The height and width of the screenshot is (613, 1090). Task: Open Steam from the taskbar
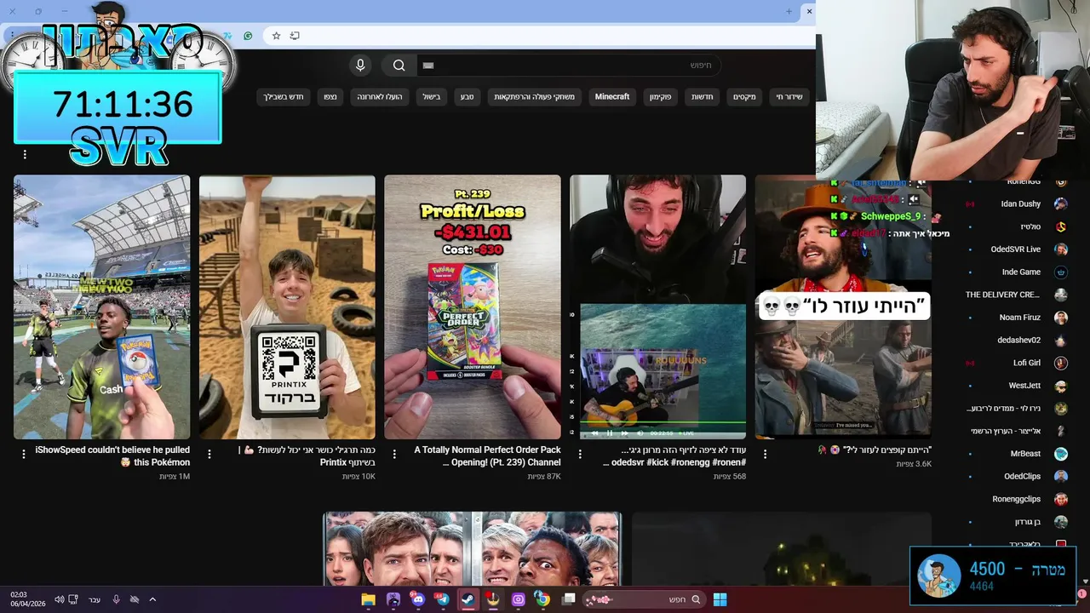(468, 599)
